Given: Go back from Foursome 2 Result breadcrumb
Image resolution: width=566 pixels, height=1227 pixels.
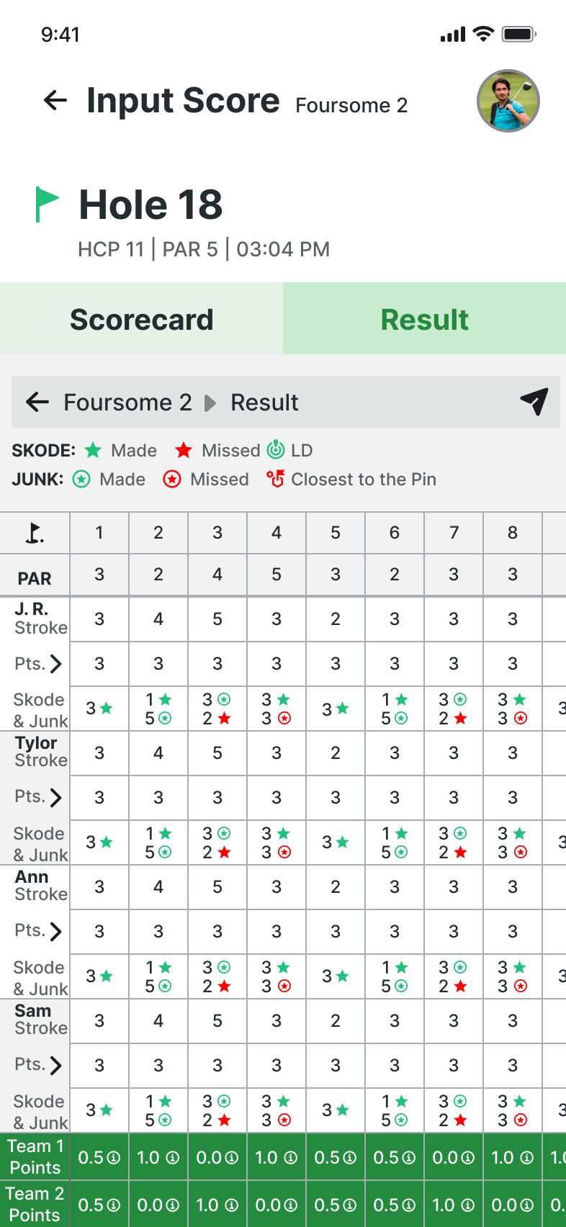Looking at the screenshot, I should click(x=37, y=403).
